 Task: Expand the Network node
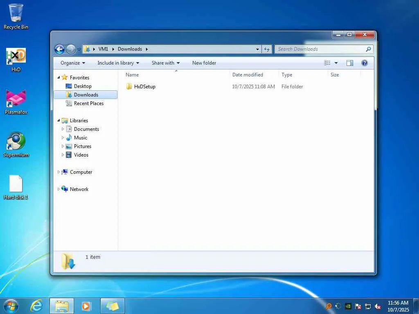(x=59, y=189)
